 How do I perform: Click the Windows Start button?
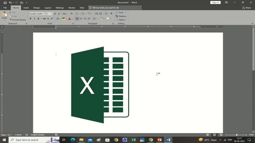[4, 140]
